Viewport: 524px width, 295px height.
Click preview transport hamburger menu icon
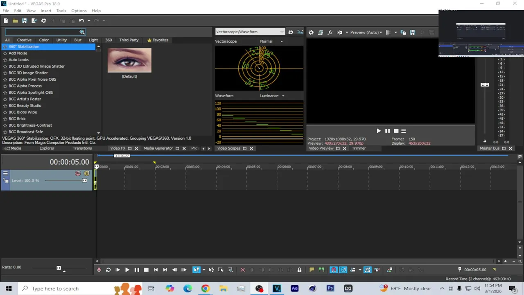(x=403, y=131)
